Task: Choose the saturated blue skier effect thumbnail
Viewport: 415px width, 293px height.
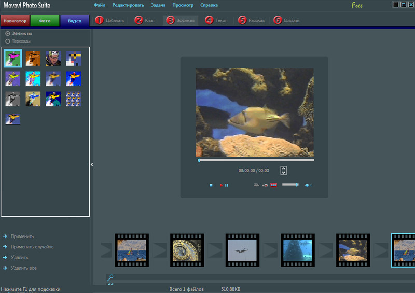Action: pos(74,79)
